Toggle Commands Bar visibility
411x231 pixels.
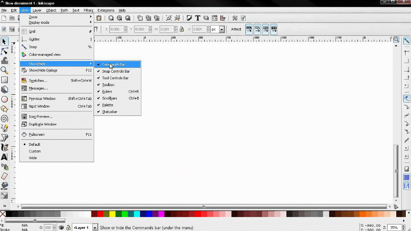click(x=117, y=64)
